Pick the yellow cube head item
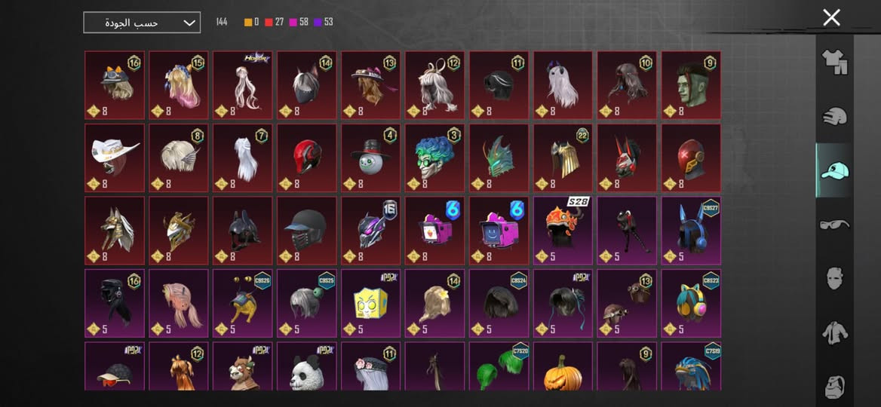 click(371, 303)
